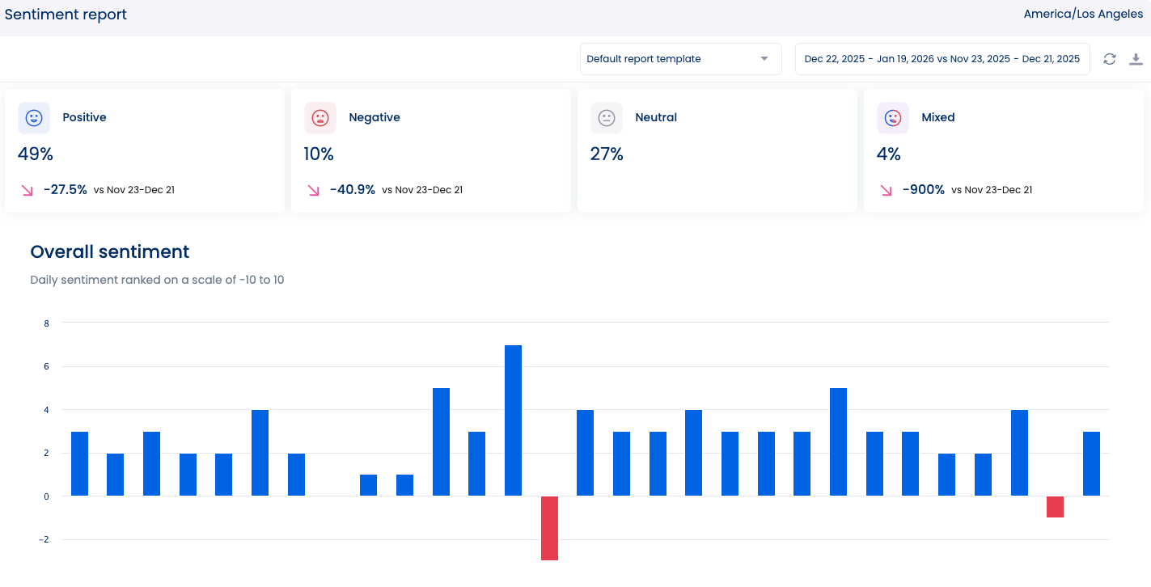1151x587 pixels.
Task: Click the Positive smiley face icon
Action: click(34, 118)
